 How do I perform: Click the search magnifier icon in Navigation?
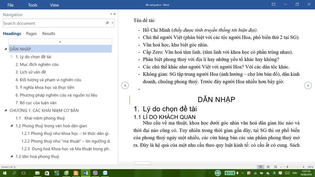(x=107, y=23)
